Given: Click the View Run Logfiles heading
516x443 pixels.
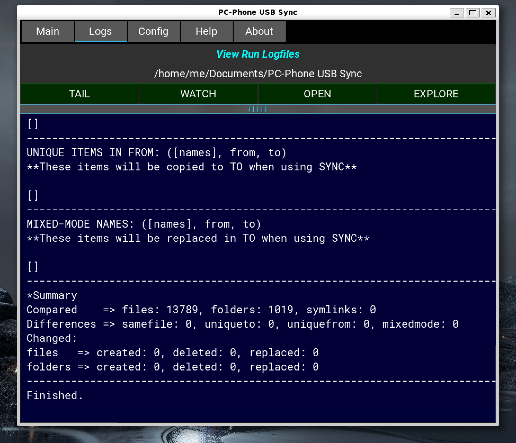Looking at the screenshot, I should 258,54.
